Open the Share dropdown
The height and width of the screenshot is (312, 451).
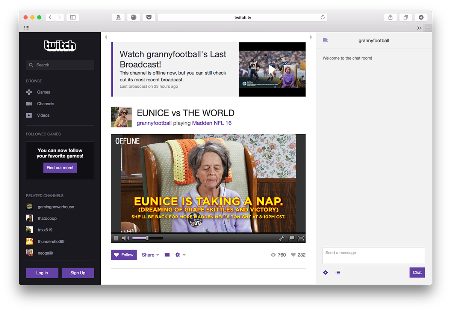point(150,255)
